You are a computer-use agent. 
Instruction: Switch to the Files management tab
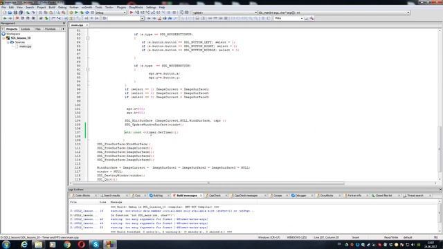tap(38, 29)
